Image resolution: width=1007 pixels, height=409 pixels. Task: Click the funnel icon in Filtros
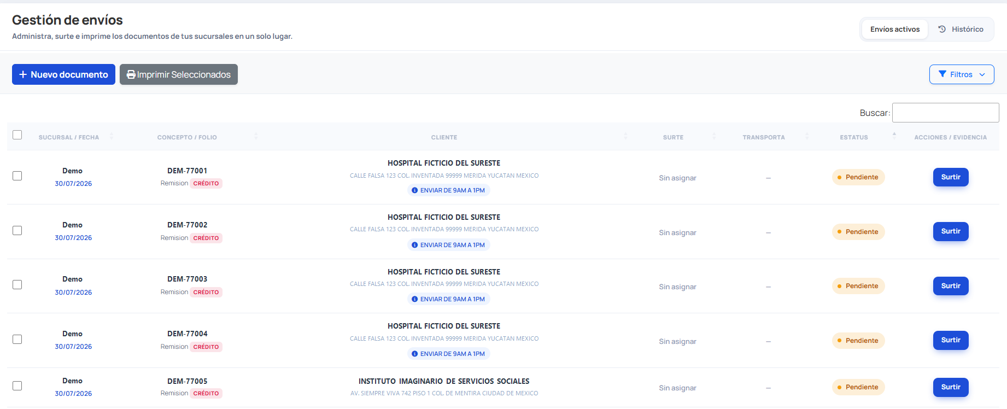pyautogui.click(x=942, y=74)
